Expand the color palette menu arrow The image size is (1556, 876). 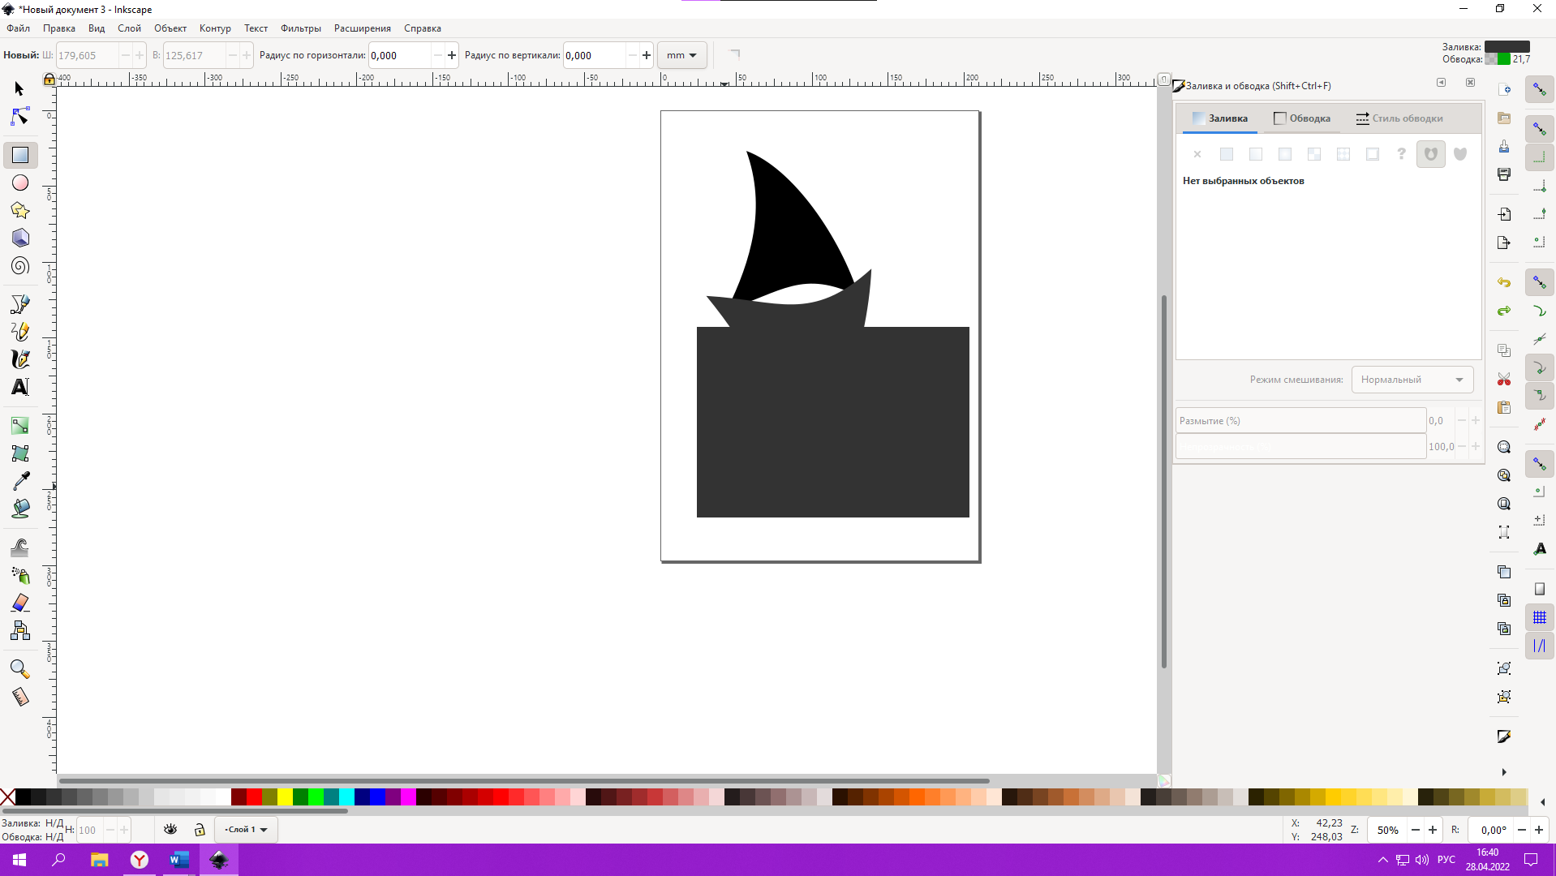(1542, 802)
